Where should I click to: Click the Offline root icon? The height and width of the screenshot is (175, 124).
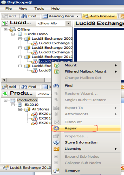(12, 30)
